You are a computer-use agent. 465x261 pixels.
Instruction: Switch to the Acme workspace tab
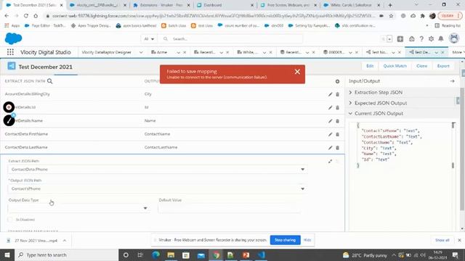coord(162,52)
